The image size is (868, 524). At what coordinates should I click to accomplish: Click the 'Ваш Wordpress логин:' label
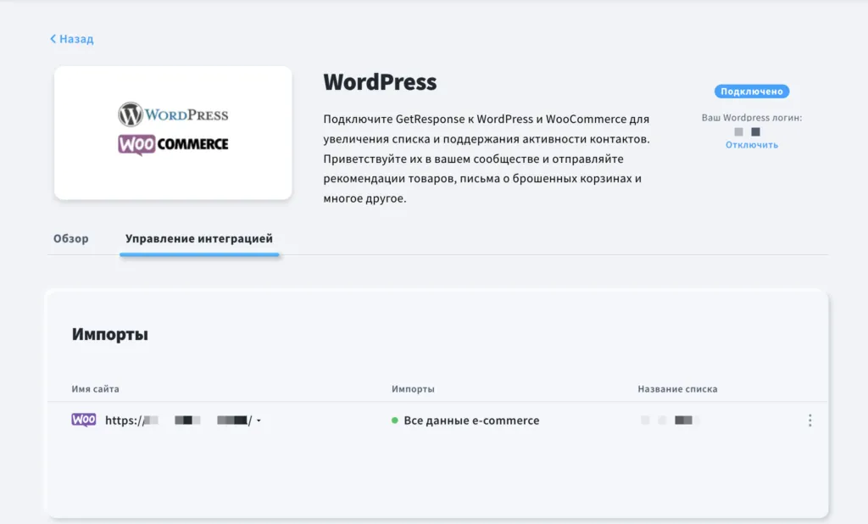(x=752, y=117)
